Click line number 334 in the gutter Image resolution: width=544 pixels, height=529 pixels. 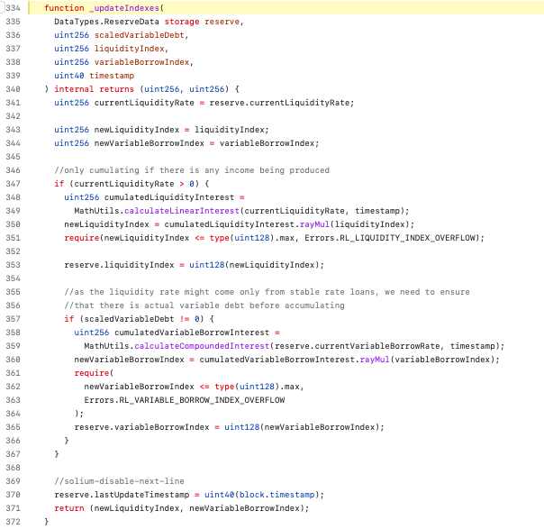pyautogui.click(x=14, y=7)
